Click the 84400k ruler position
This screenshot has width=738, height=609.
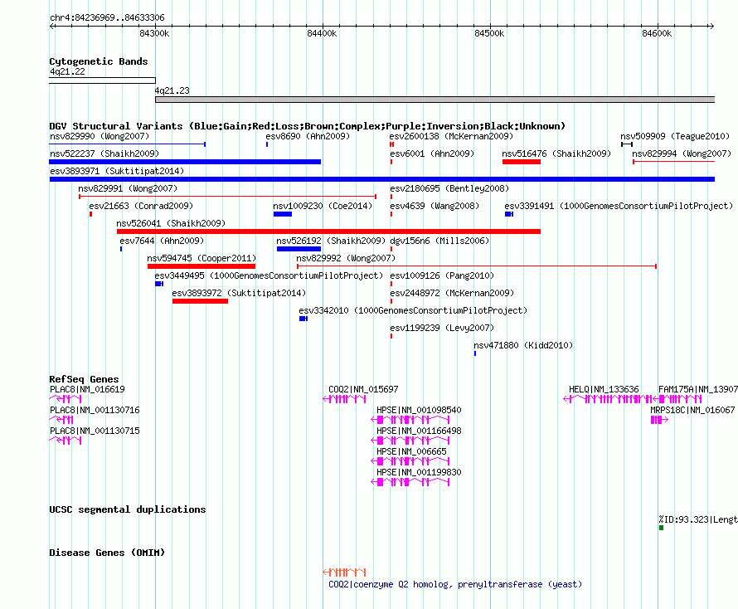(322, 33)
